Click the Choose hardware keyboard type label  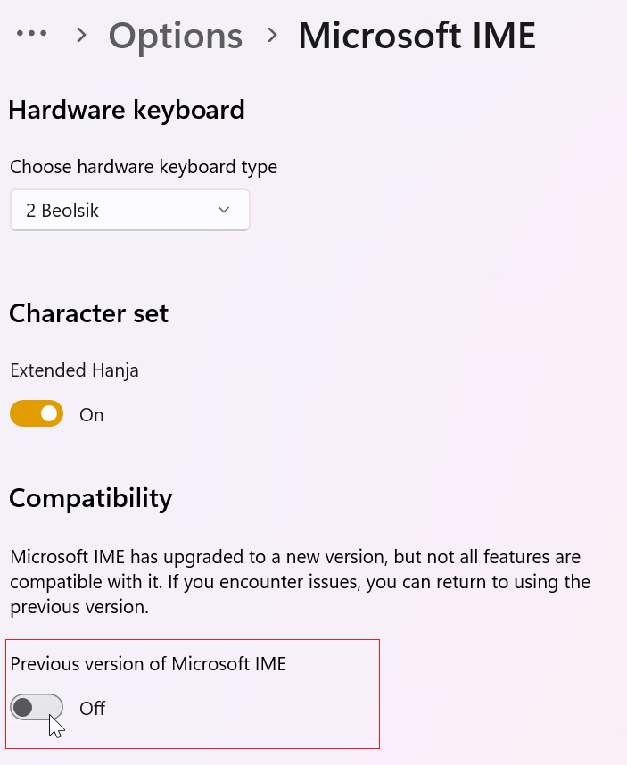coord(144,167)
